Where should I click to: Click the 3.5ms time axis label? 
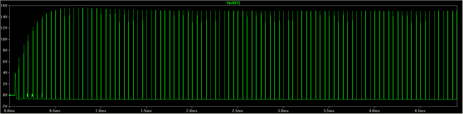[x=329, y=111]
